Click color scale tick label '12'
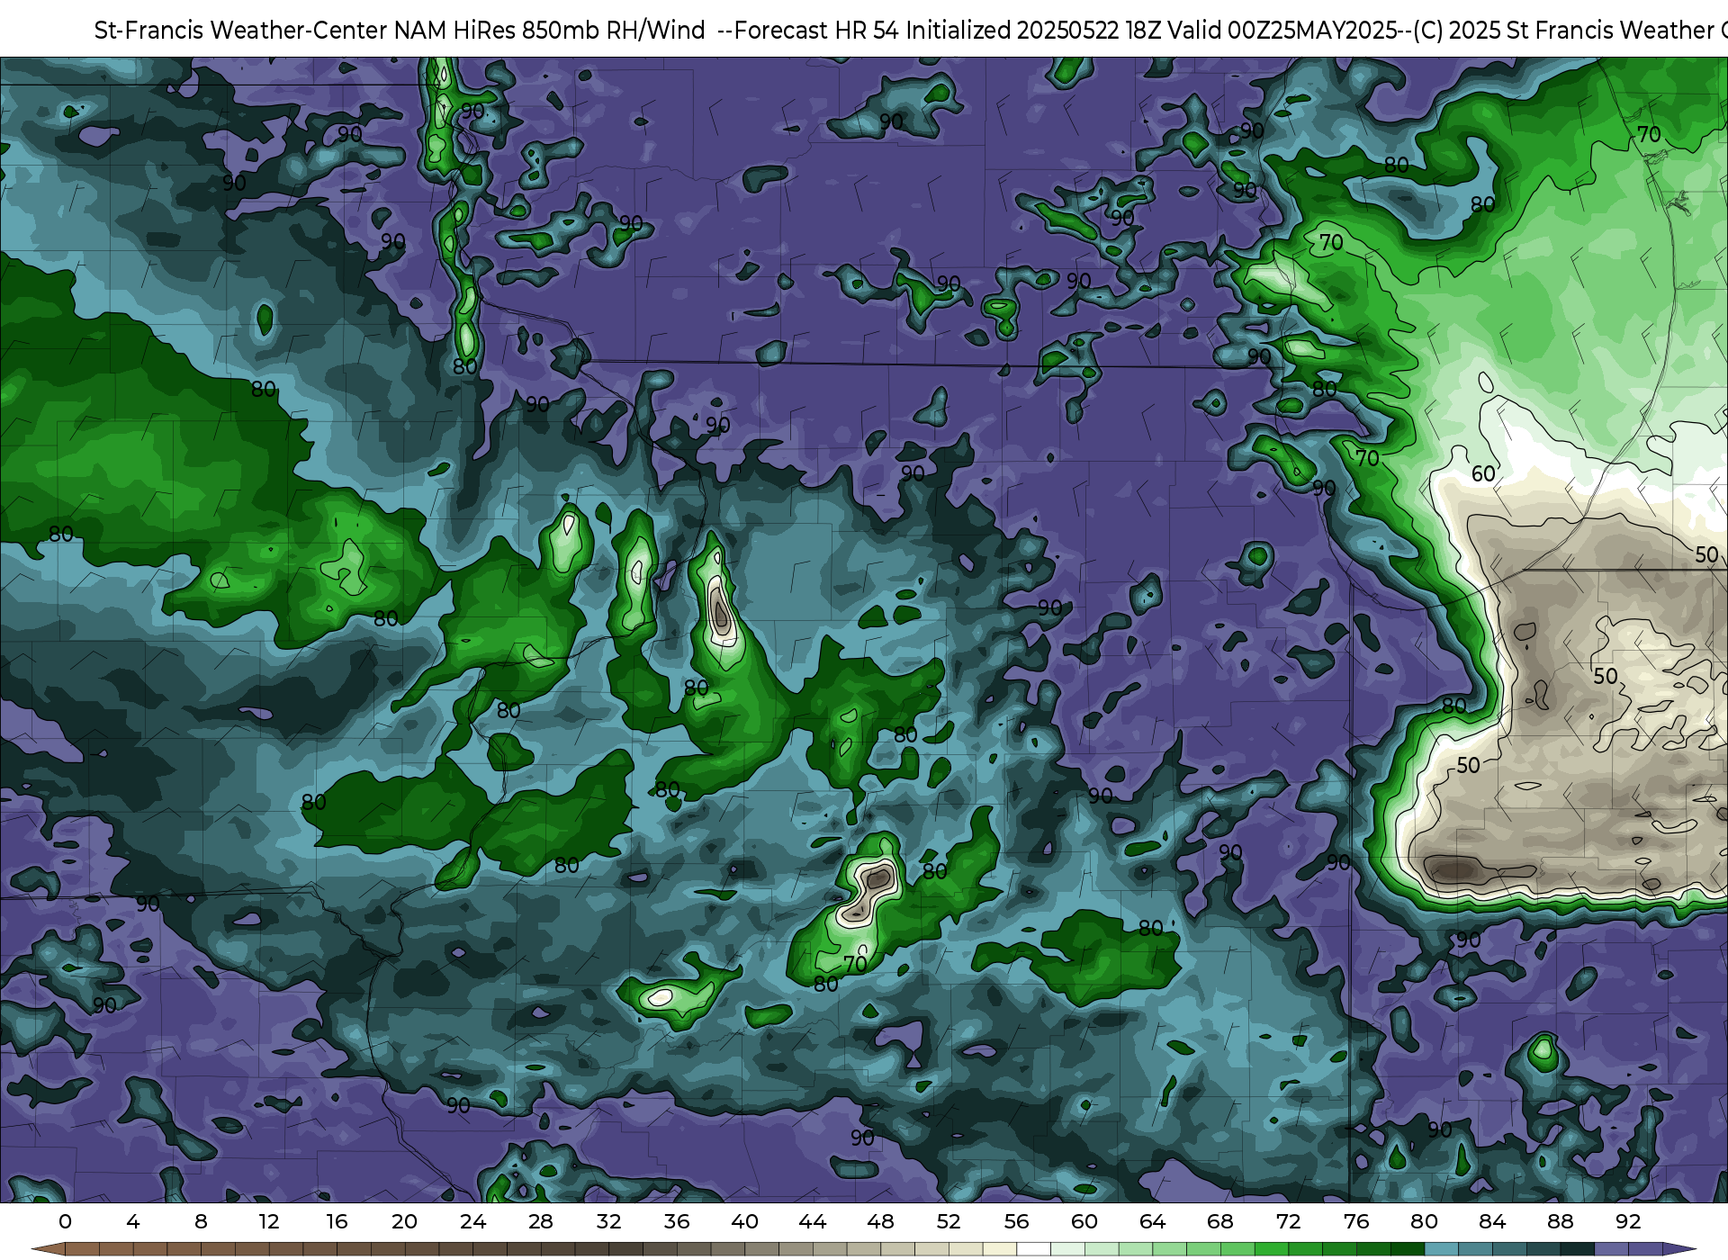This screenshot has width=1728, height=1260. tap(269, 1222)
